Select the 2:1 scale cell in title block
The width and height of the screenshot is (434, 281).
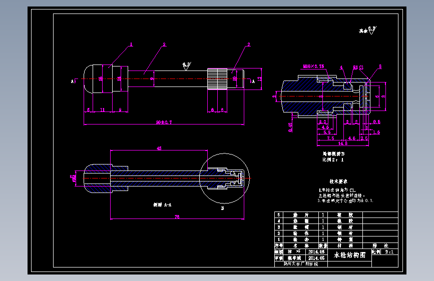coord(389,252)
